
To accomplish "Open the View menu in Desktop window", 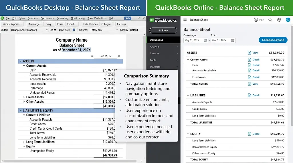I will click(x=22, y=18).
